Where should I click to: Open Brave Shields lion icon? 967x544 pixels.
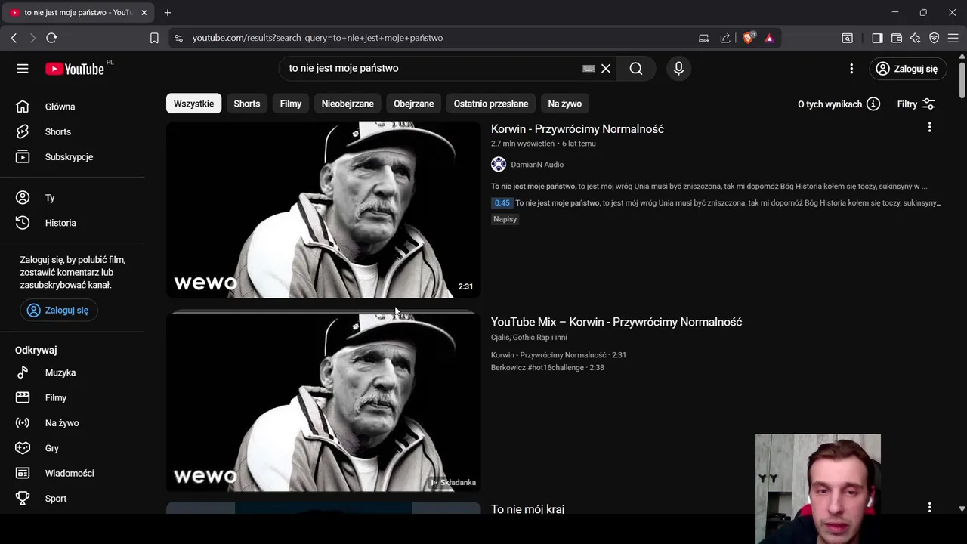[749, 38]
